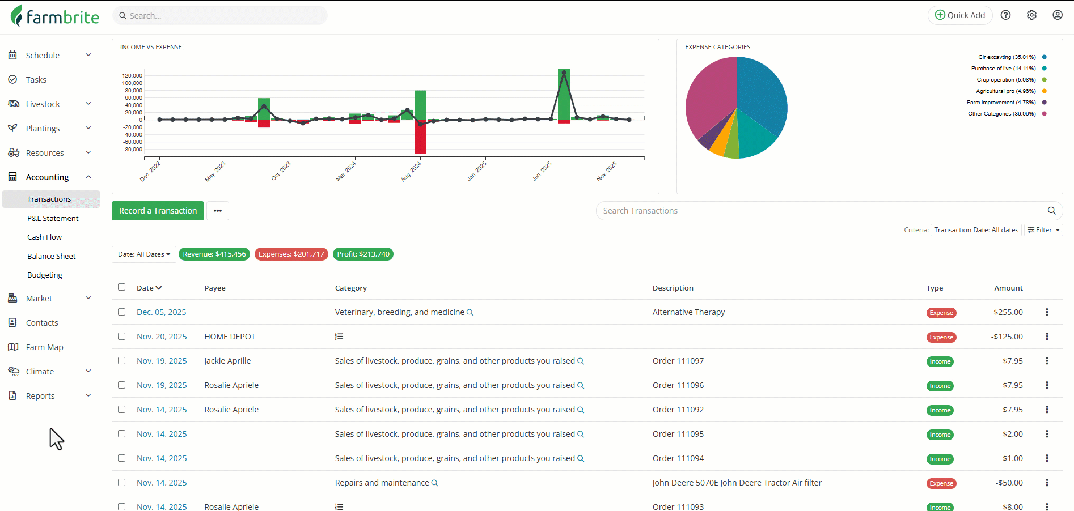Expand the Climate menu chevron
The width and height of the screenshot is (1074, 511).
(88, 371)
